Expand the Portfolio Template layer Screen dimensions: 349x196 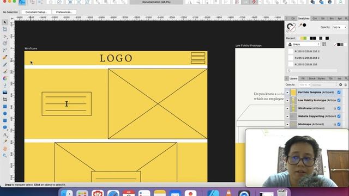click(287, 93)
